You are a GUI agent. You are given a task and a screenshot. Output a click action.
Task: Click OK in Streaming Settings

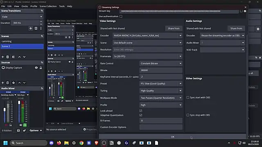pyautogui.click(x=172, y=137)
